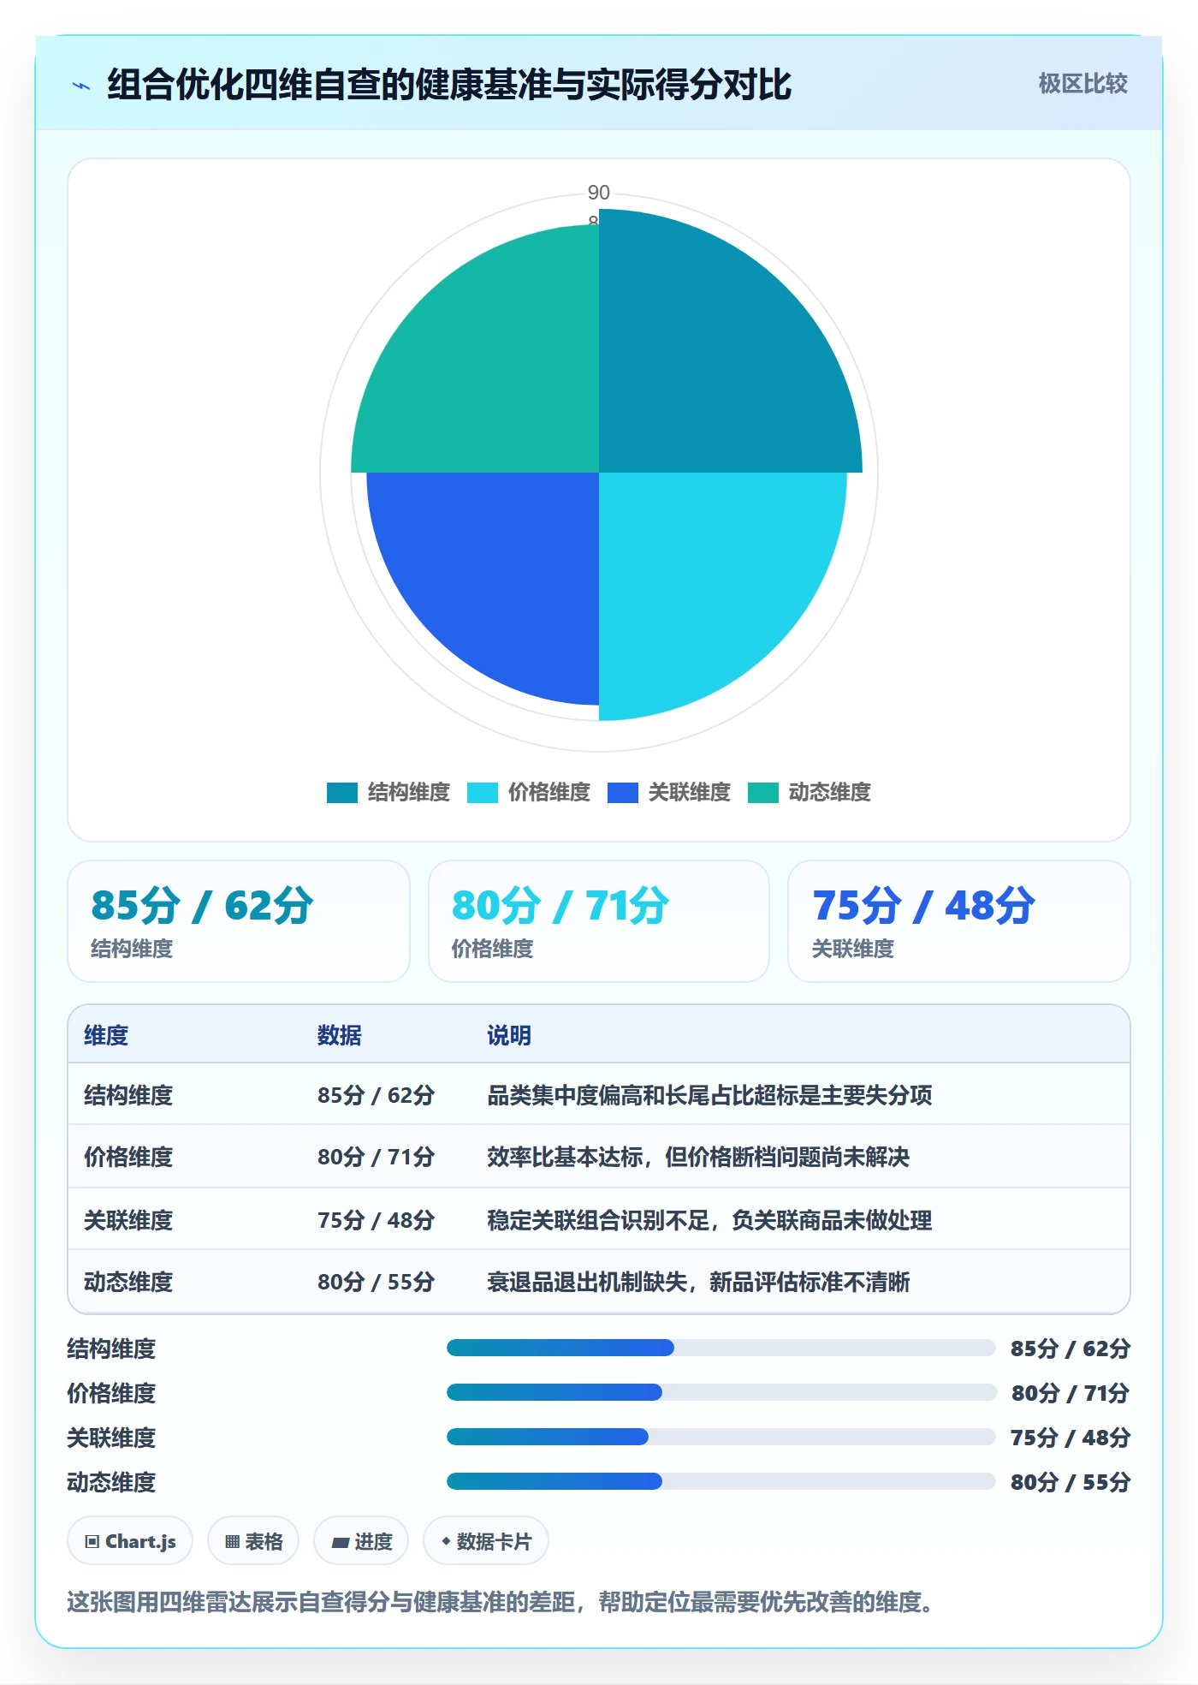The width and height of the screenshot is (1198, 1685).
Task: Click the 说明 column header
Action: pyautogui.click(x=509, y=1035)
